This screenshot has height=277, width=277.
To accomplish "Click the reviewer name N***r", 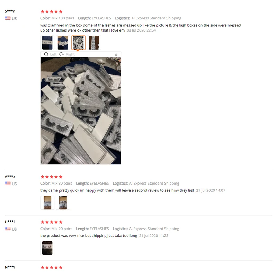I will point(10,267).
